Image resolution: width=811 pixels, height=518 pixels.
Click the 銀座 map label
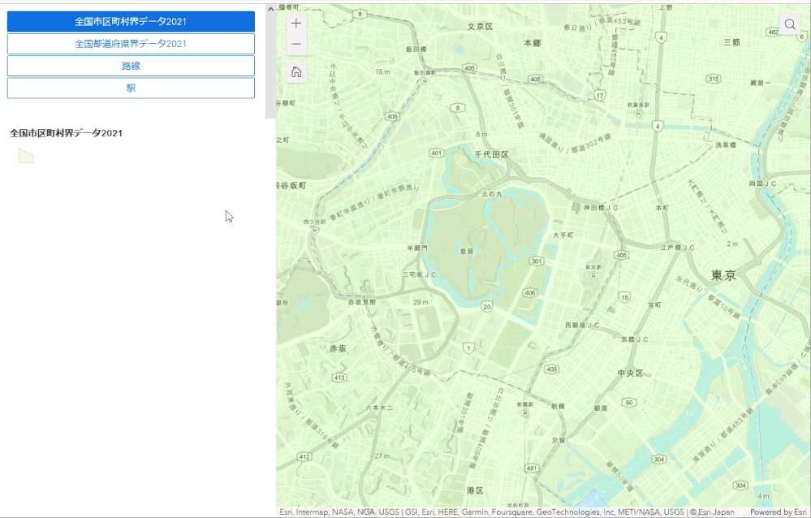point(601,408)
